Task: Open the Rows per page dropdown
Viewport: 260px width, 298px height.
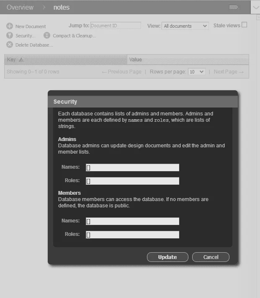Action: coord(196,72)
